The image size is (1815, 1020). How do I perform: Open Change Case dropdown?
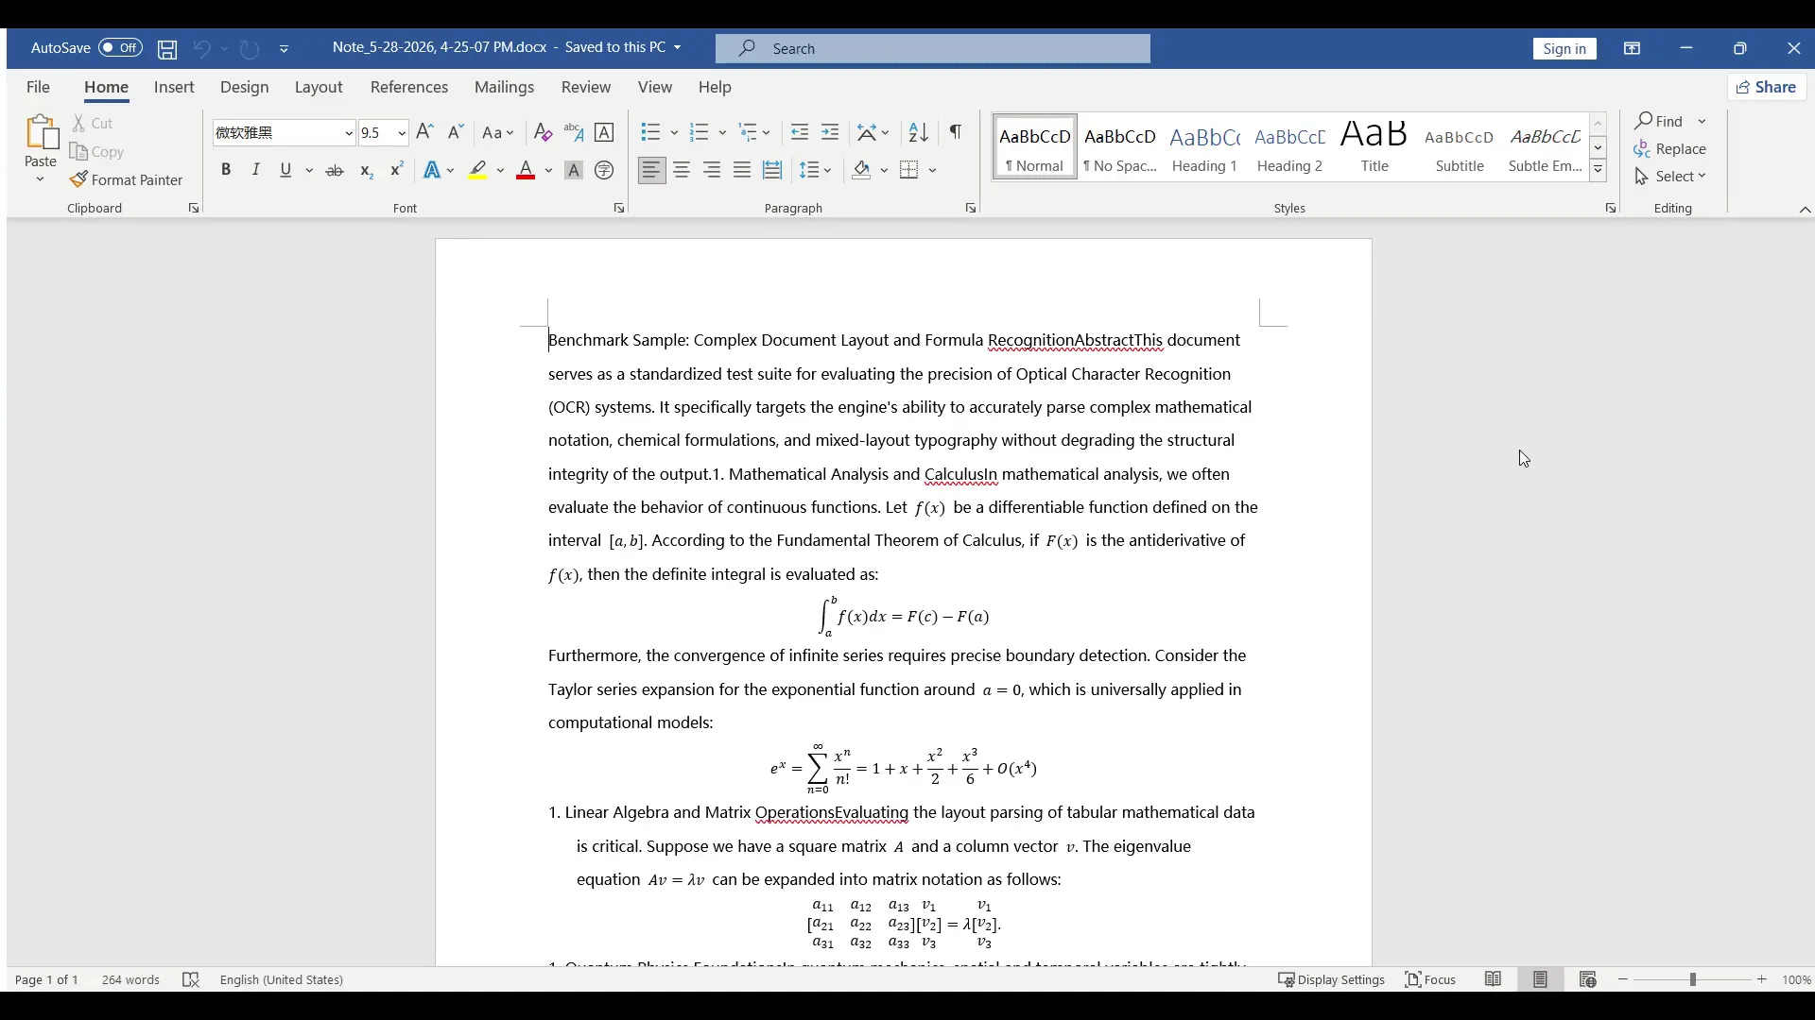[497, 133]
